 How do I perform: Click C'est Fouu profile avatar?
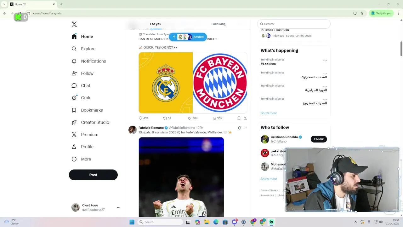(x=76, y=207)
